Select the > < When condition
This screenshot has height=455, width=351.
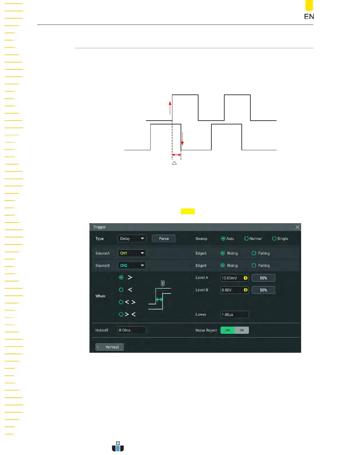tap(127, 314)
